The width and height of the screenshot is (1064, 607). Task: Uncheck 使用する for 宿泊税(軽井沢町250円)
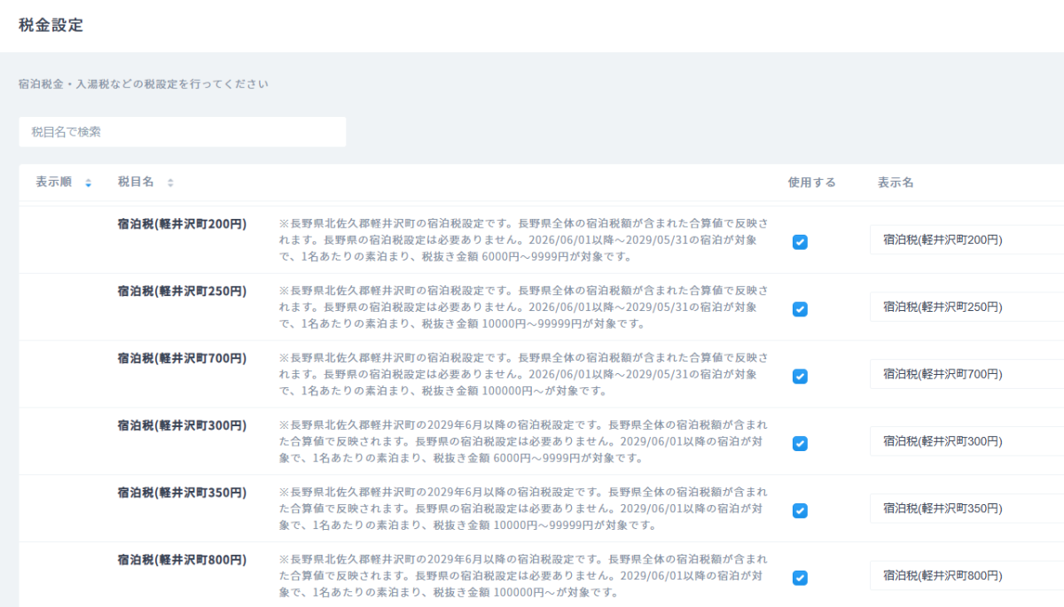(x=800, y=309)
